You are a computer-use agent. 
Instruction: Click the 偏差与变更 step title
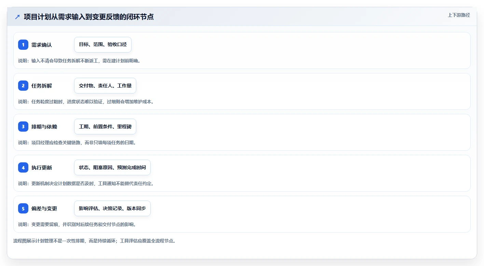click(x=44, y=208)
